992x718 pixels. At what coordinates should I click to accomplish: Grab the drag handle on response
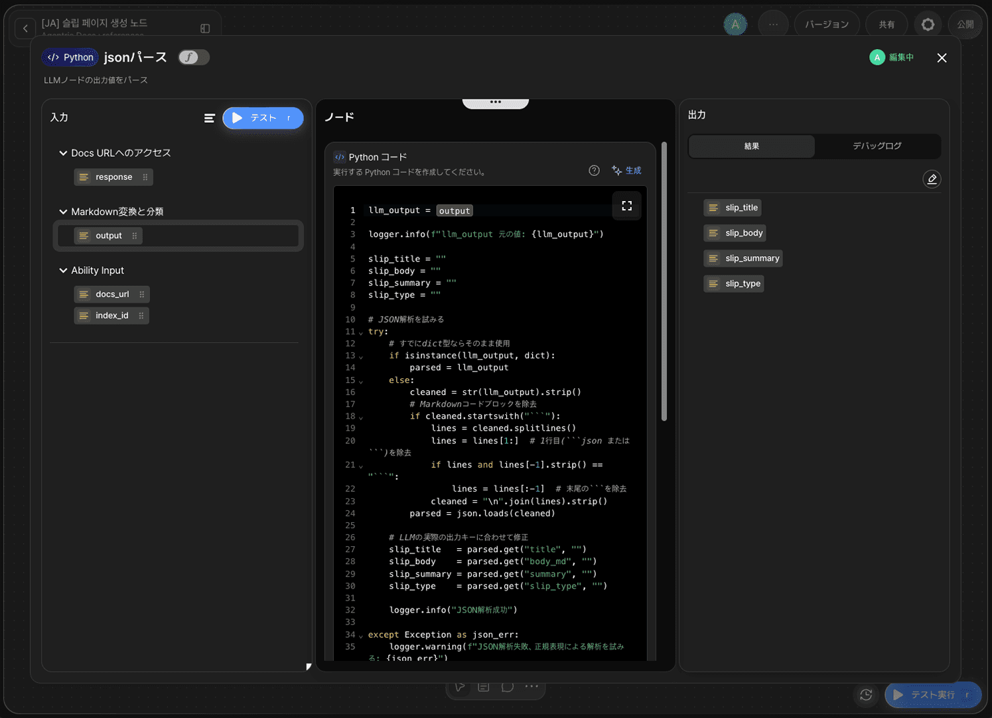pyautogui.click(x=145, y=177)
